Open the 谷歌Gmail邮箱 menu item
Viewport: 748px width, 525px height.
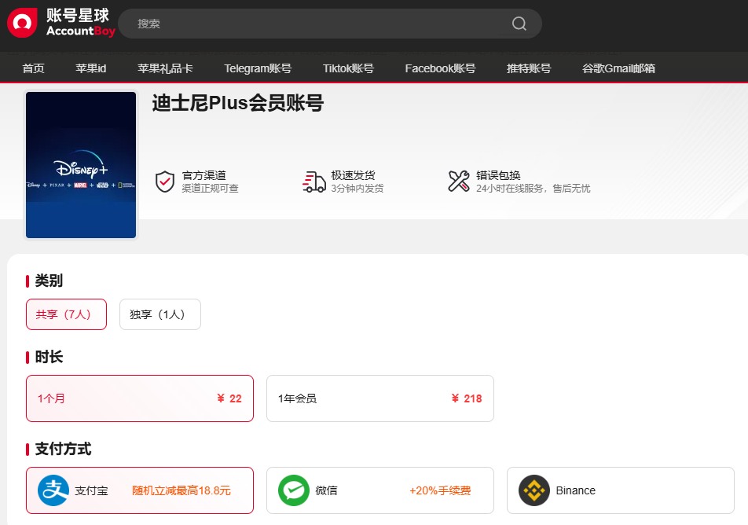(618, 68)
